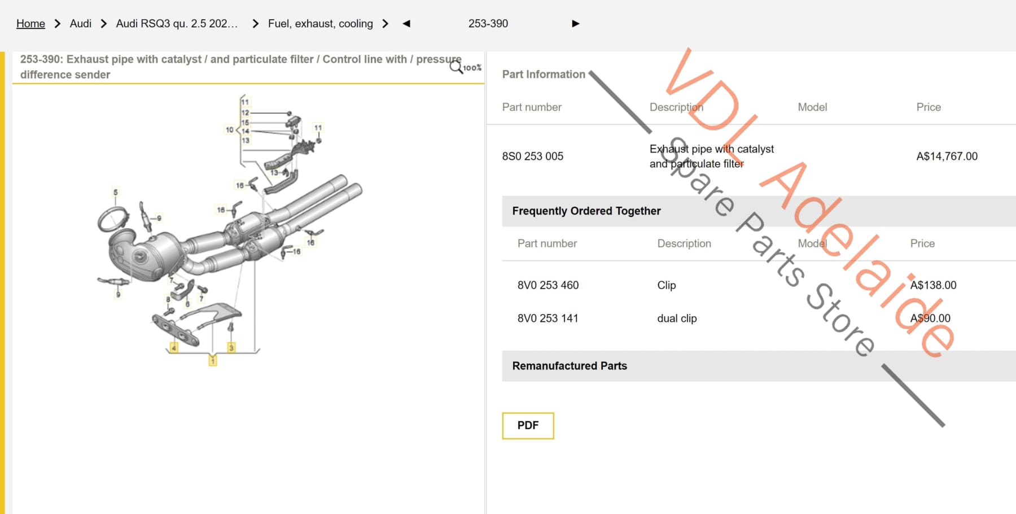Click the Part number column header in Part Information
The height and width of the screenshot is (514, 1016).
point(532,107)
